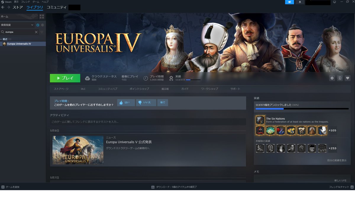Open the ガイド link
Image resolution: width=355 pixels, height=199 pixels.
185,89
